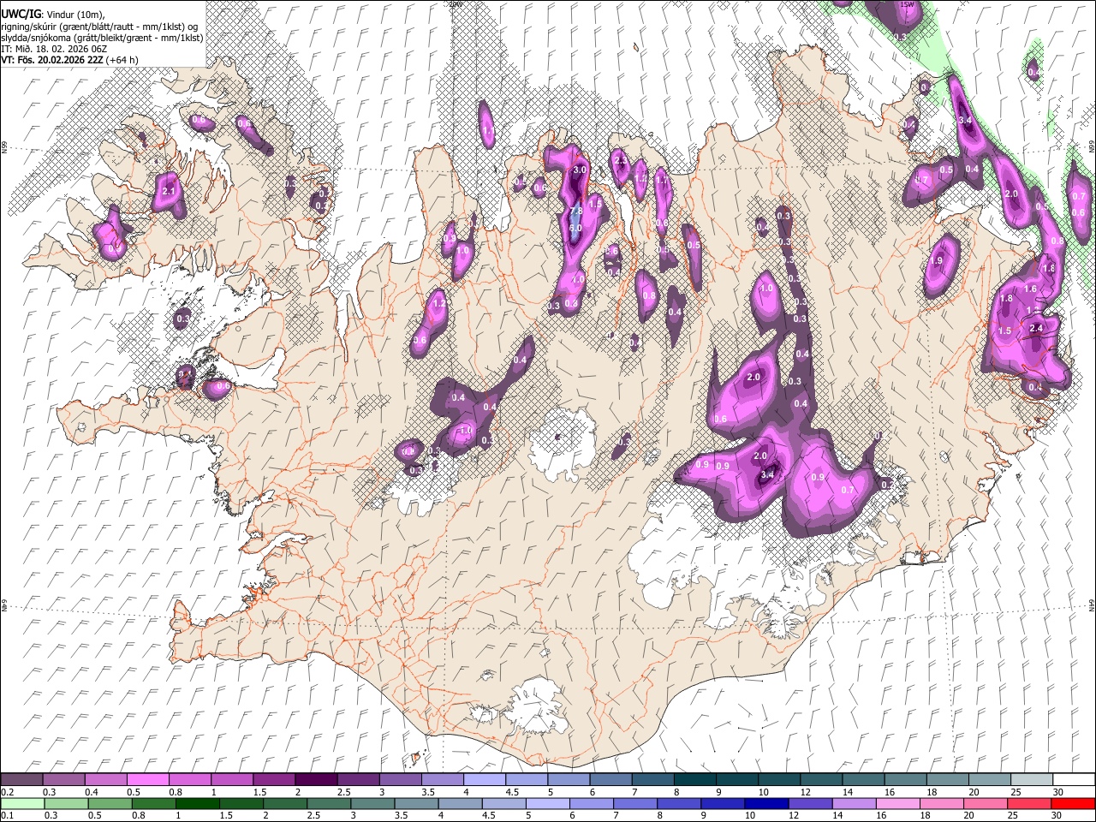Pick the top legend swatch between 14 and 16
Viewport: 1096px width, 822px height.
[x=863, y=779]
